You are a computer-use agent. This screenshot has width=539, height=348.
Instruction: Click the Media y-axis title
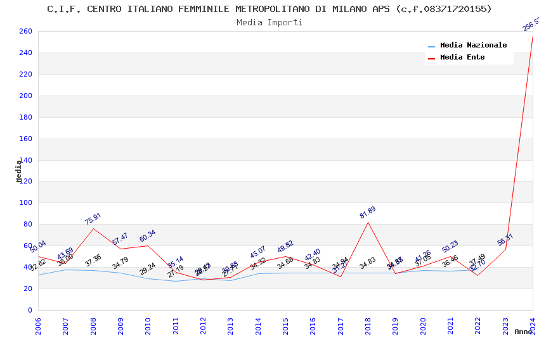click(18, 171)
